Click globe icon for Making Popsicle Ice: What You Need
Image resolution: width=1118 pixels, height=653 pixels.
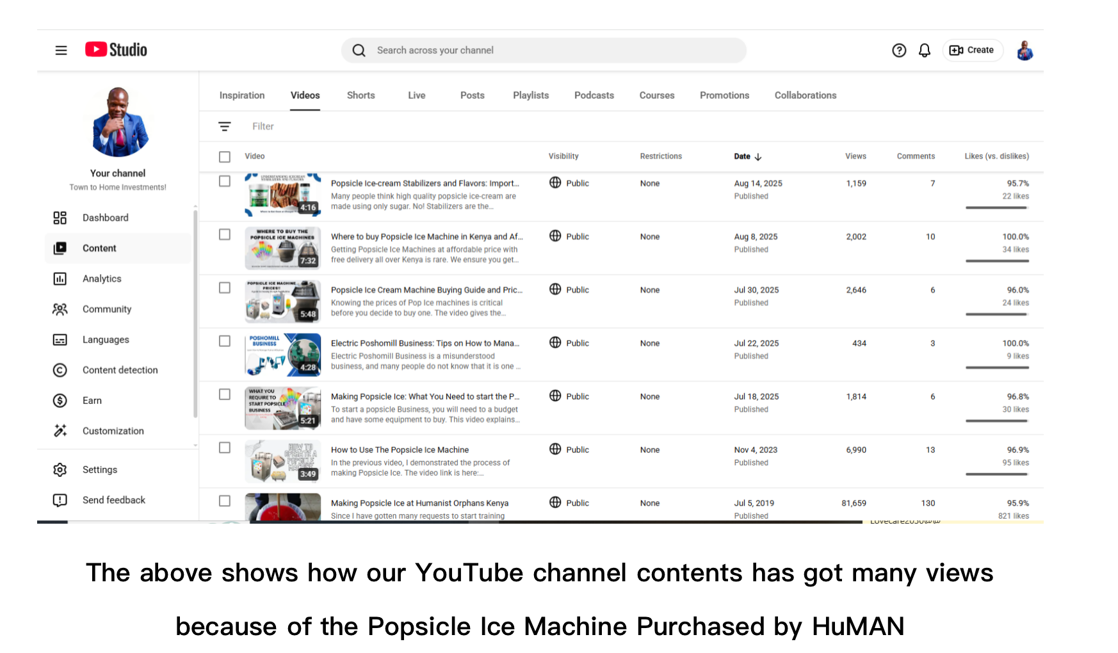pyautogui.click(x=555, y=396)
